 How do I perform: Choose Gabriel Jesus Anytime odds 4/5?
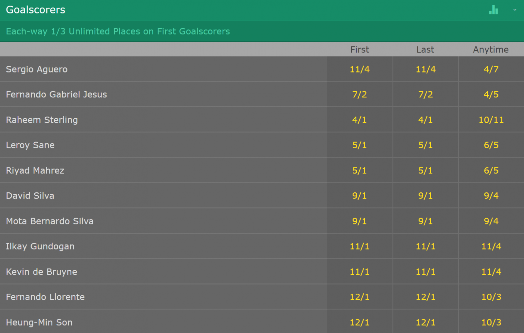pyautogui.click(x=491, y=94)
